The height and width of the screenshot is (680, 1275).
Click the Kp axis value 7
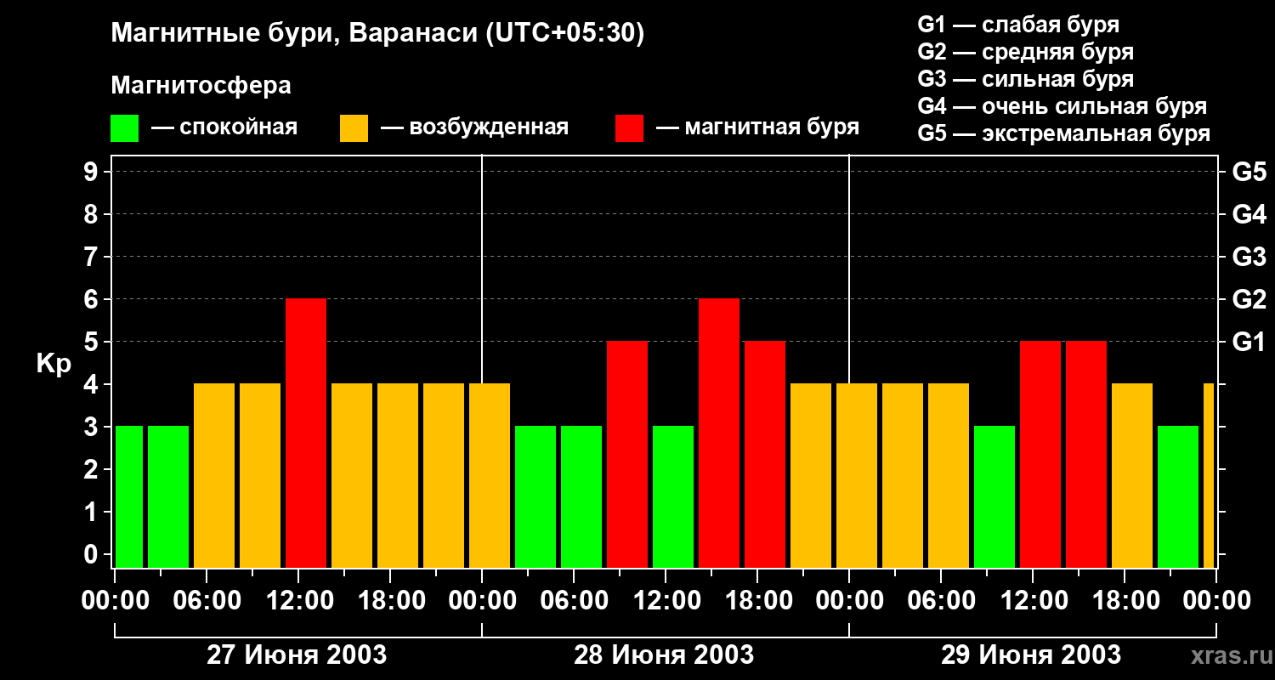(x=93, y=257)
